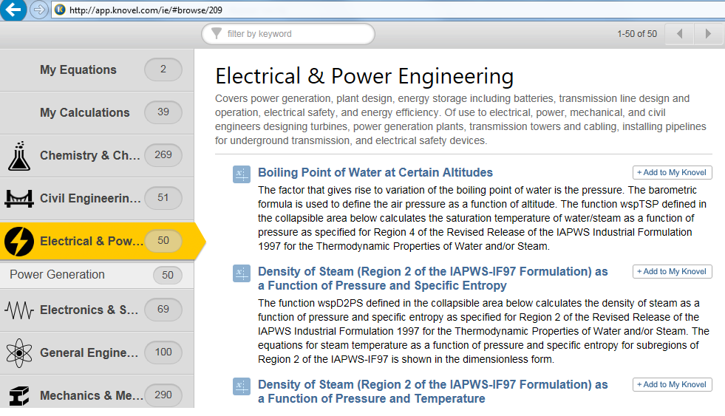Click the 1-50 of 50 results text
The width and height of the screenshot is (725, 416).
637,34
